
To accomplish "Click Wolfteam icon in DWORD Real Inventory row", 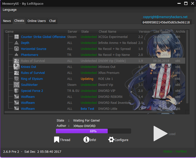I will (17, 103).
